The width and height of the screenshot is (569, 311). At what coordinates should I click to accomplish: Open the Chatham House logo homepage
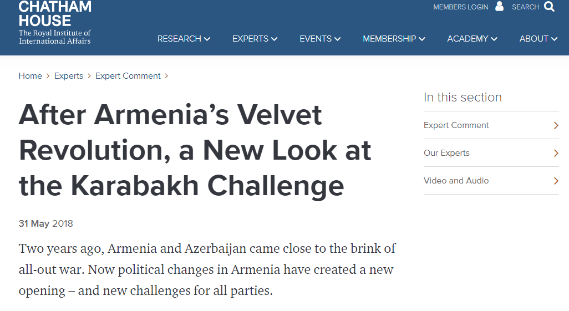pyautogui.click(x=55, y=23)
